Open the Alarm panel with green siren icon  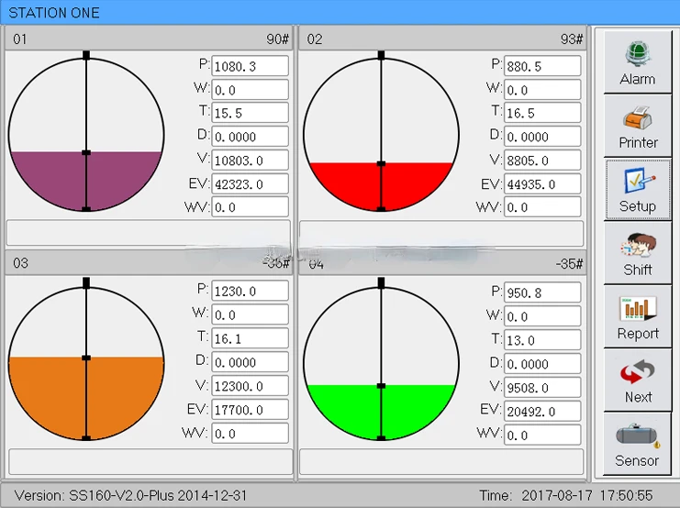click(x=637, y=62)
